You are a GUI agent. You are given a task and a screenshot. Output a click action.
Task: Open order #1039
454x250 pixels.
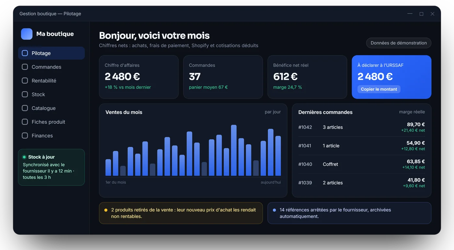(x=362, y=183)
